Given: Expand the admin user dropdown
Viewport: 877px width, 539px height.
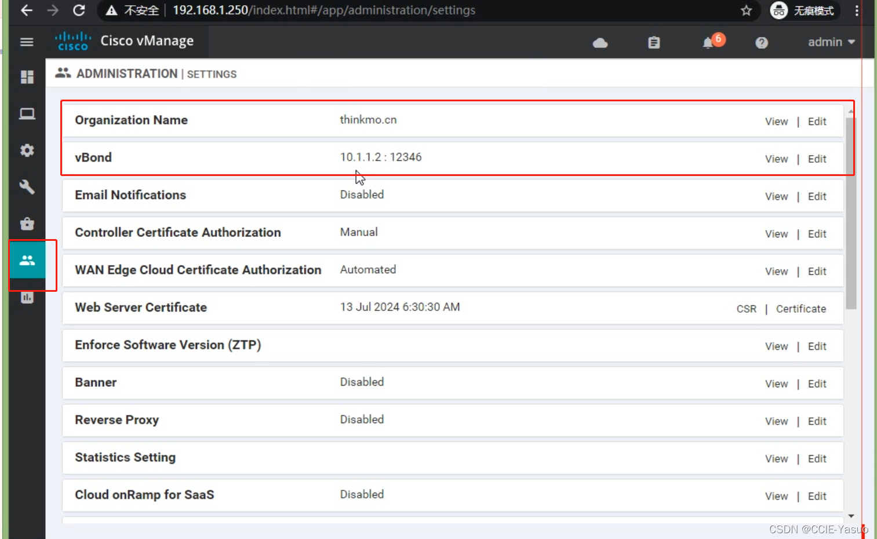Looking at the screenshot, I should 832,42.
